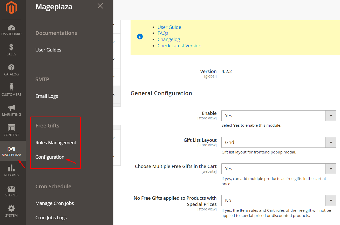Close the Mageplaza menu panel
The image size is (340, 225).
pos(100,6)
